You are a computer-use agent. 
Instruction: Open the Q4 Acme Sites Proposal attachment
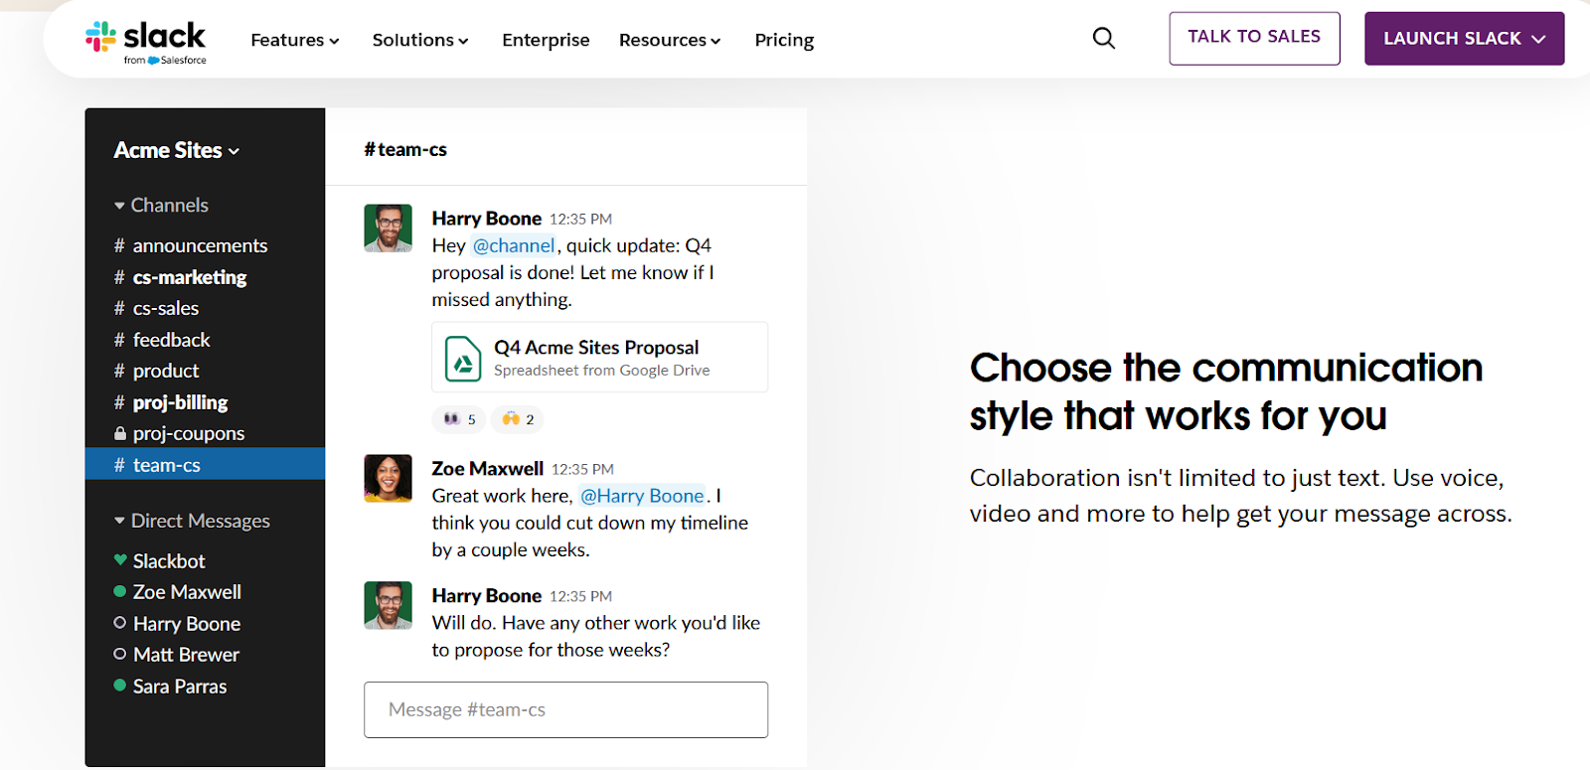click(x=599, y=358)
